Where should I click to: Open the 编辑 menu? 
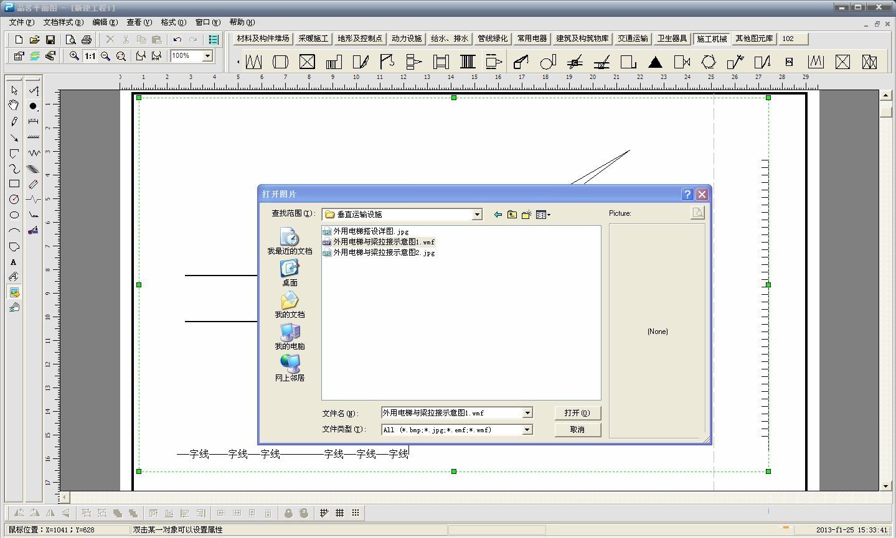[x=105, y=22]
